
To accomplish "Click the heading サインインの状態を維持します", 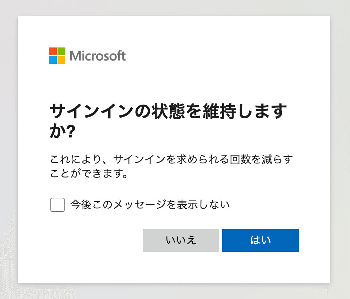I will (168, 111).
